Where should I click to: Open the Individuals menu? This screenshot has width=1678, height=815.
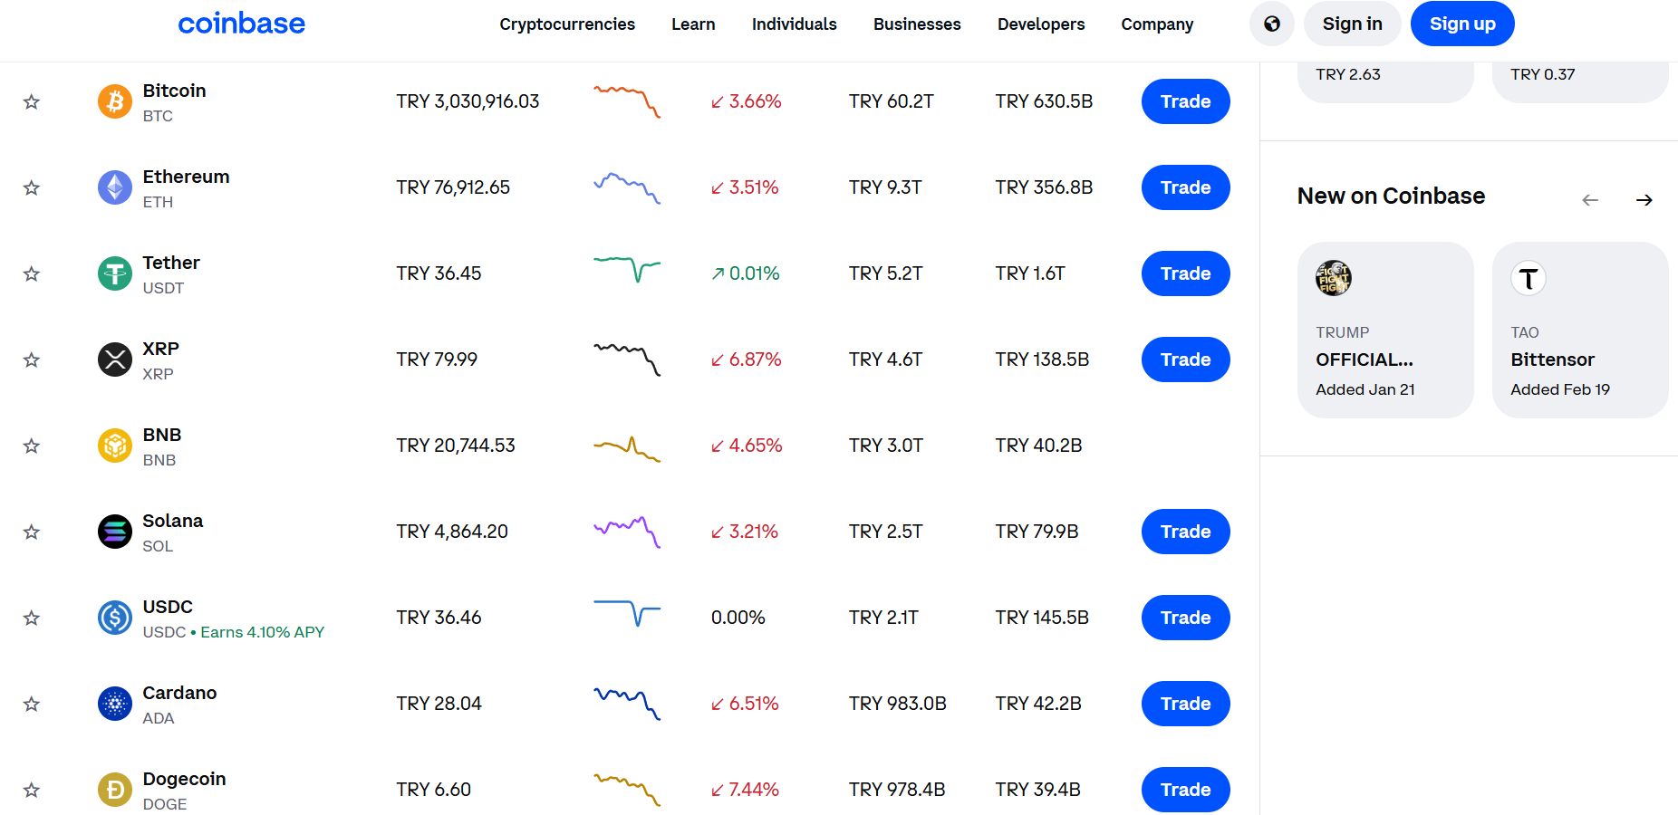coord(795,24)
